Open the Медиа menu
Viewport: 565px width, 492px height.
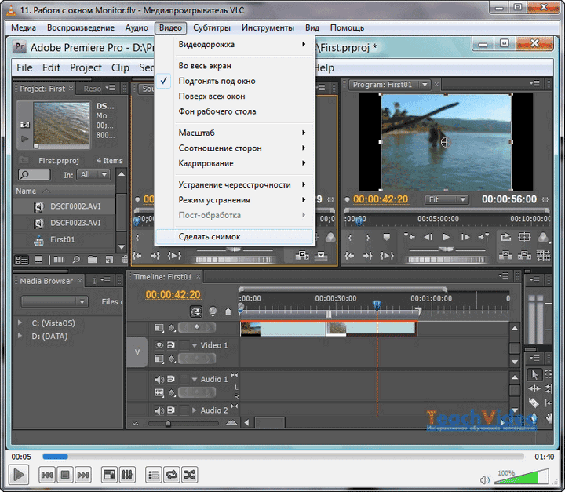pyautogui.click(x=24, y=27)
